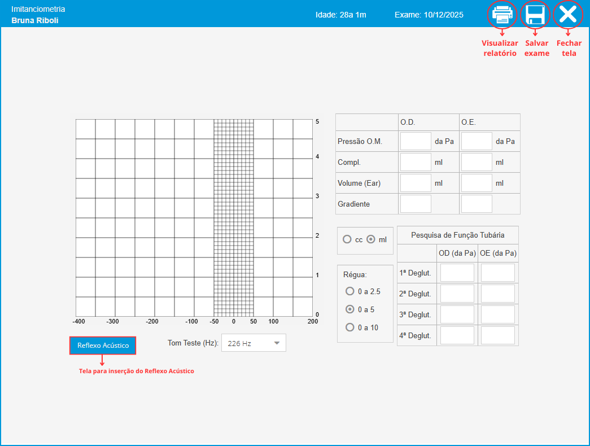The height and width of the screenshot is (446, 590).
Task: Click the O.D. Pressão O.M. input field
Action: point(416,141)
